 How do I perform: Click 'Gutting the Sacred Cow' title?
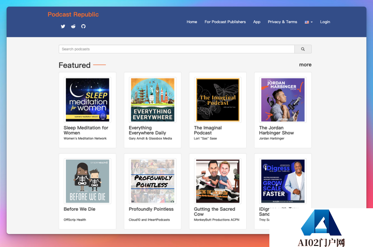click(214, 212)
